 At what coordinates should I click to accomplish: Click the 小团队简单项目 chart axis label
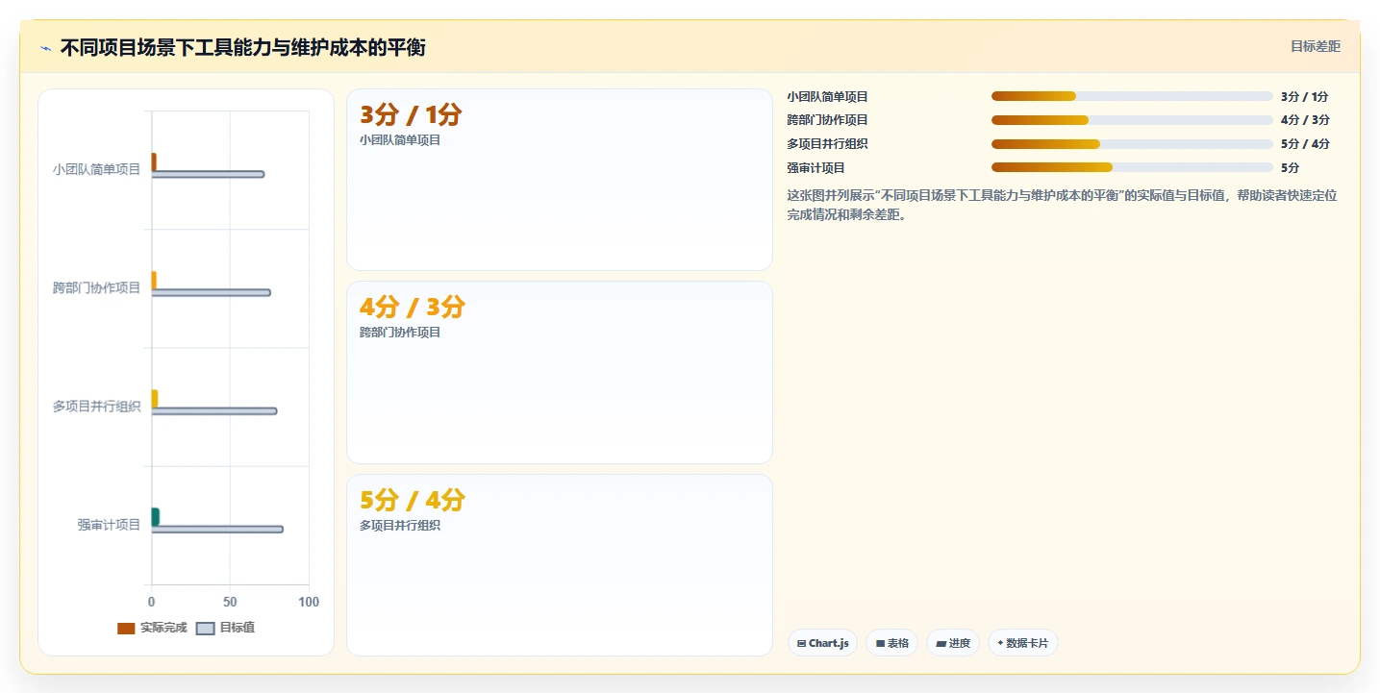pos(96,169)
